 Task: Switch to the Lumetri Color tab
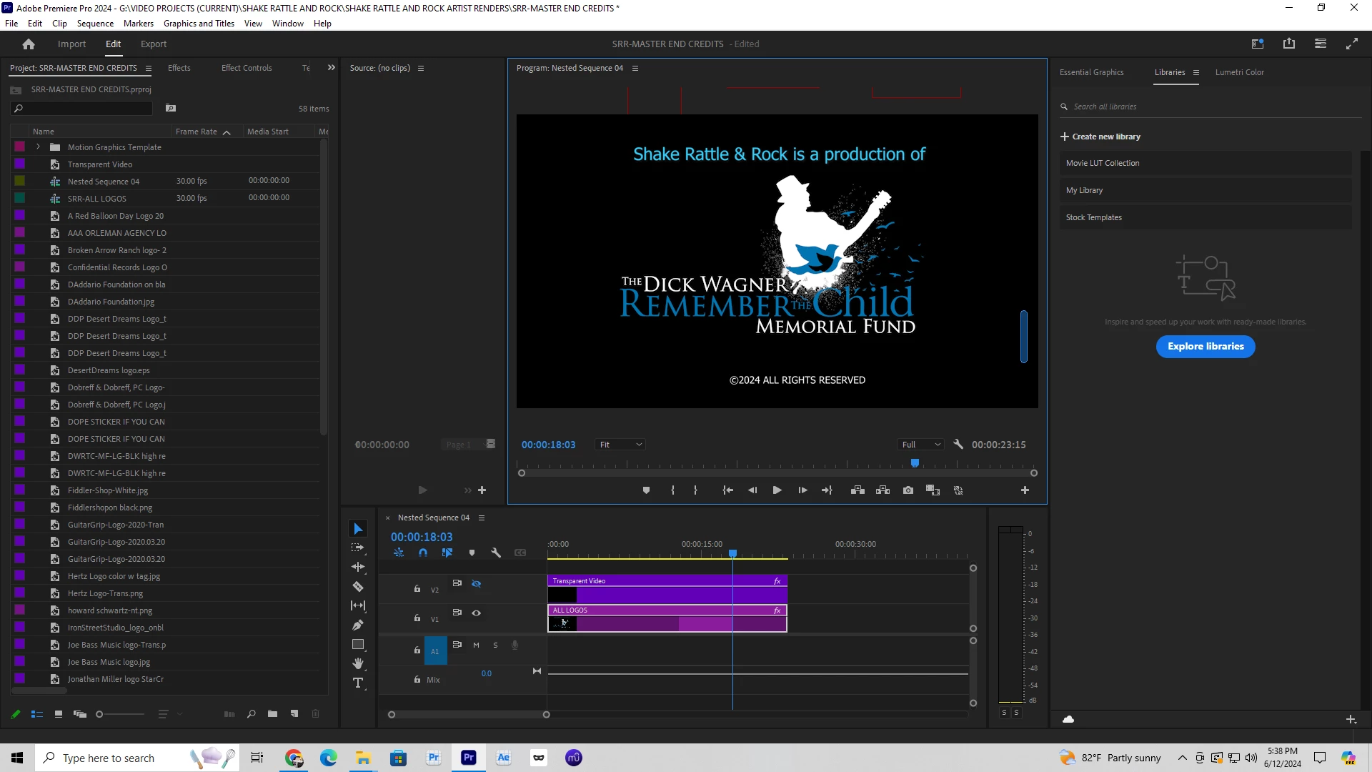click(1239, 72)
